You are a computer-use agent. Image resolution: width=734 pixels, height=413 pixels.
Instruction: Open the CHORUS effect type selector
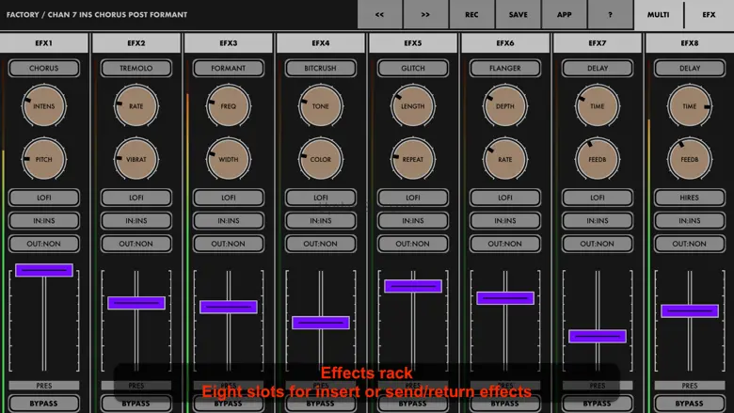tap(43, 69)
